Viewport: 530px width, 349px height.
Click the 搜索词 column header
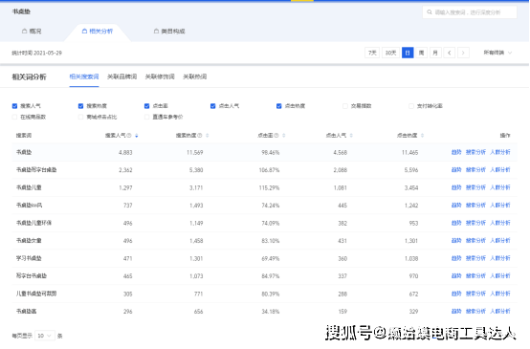point(24,136)
